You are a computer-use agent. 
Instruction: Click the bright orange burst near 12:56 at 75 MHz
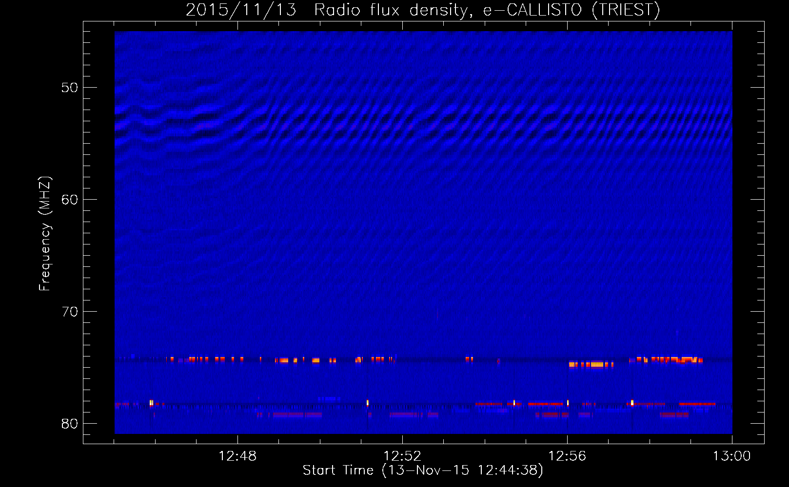click(591, 364)
